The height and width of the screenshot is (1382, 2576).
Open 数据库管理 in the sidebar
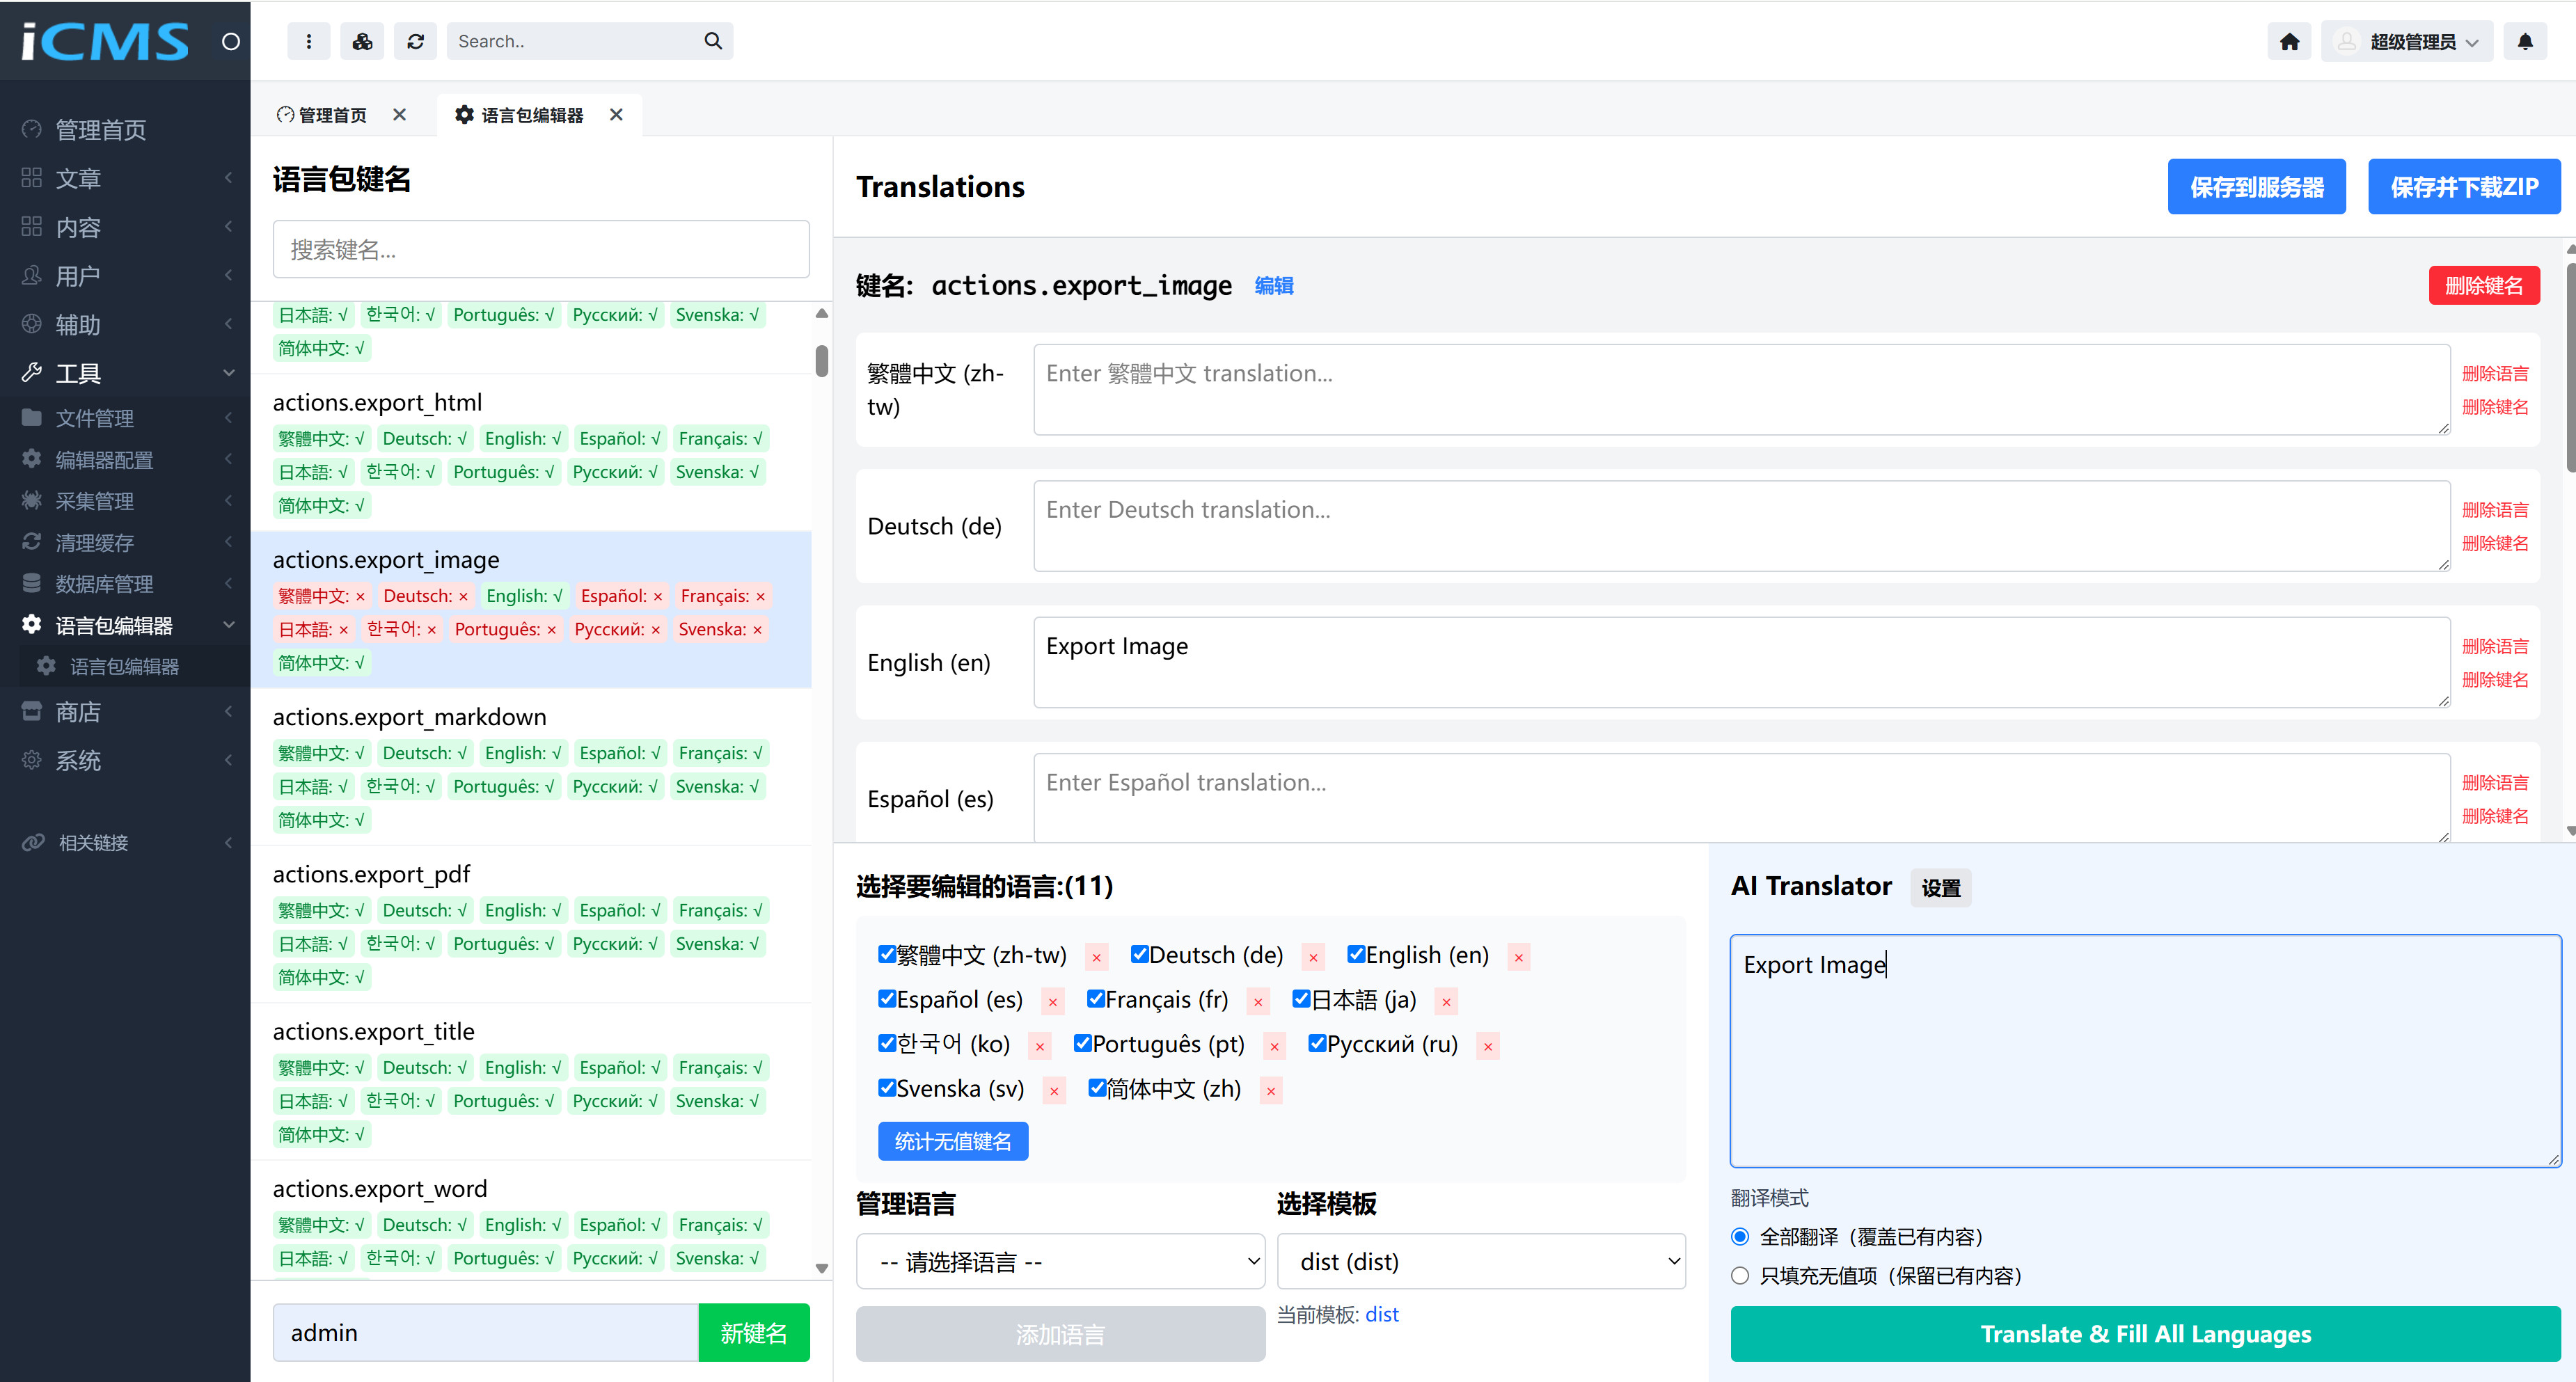click(104, 583)
